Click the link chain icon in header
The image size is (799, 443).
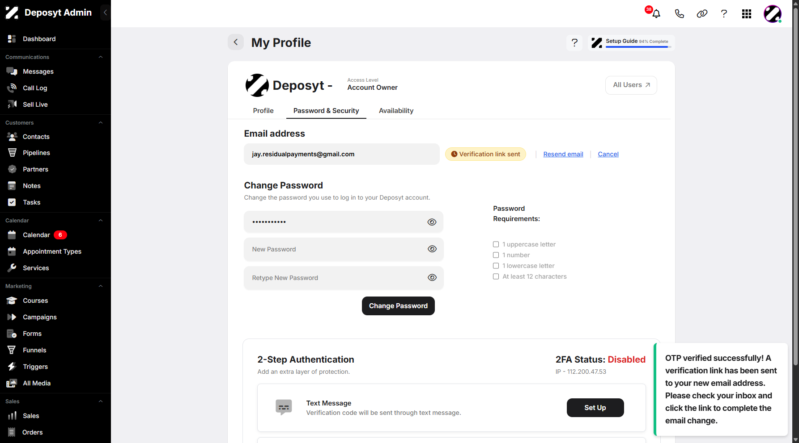[702, 14]
